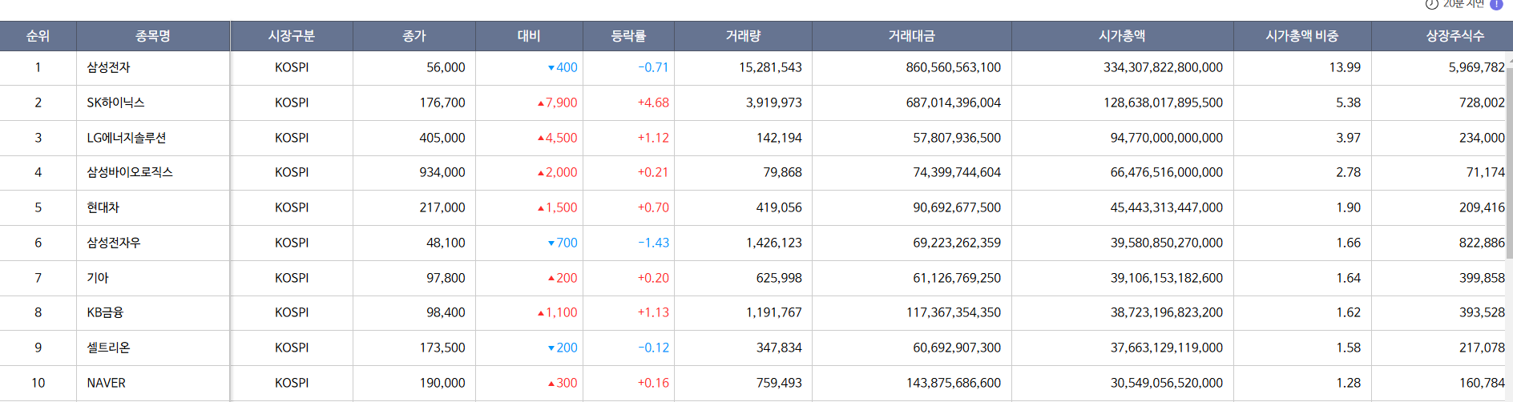Select NAVER closing price 190,000
1513x402 pixels.
pos(442,383)
